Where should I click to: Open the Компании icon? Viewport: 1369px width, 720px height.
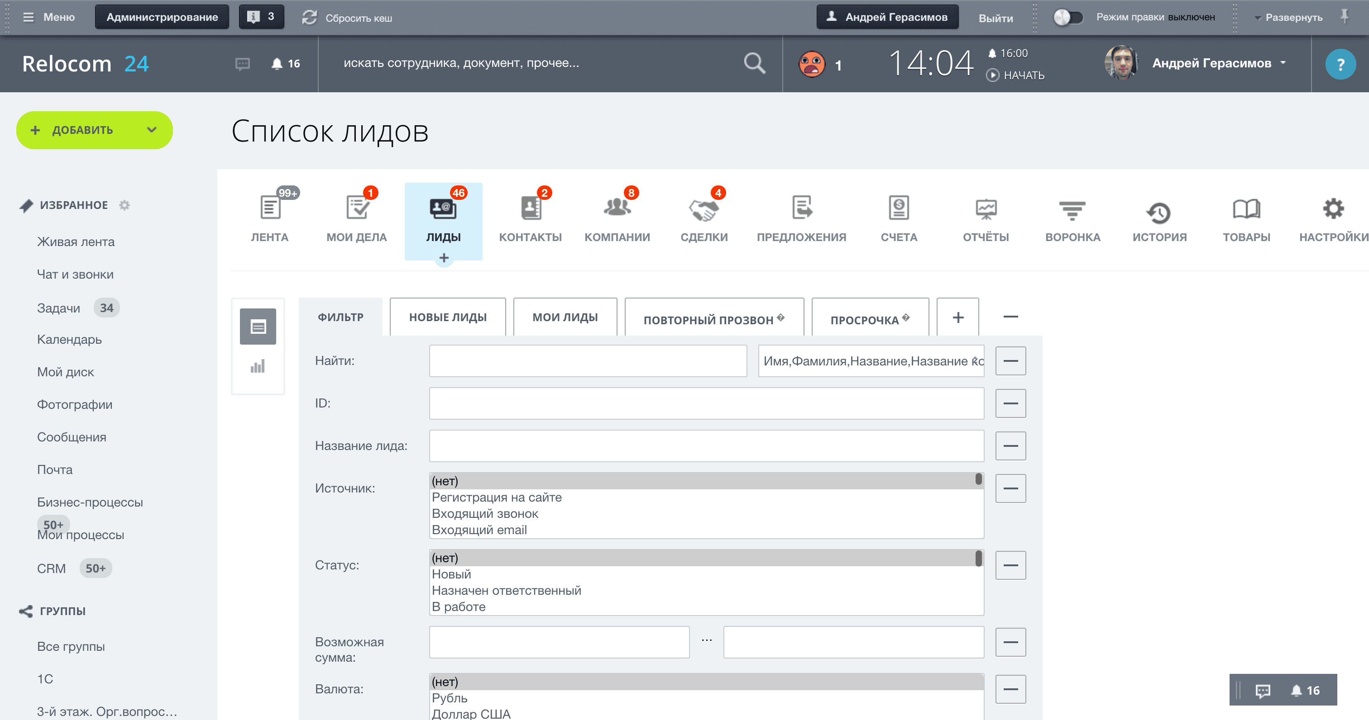pos(617,208)
